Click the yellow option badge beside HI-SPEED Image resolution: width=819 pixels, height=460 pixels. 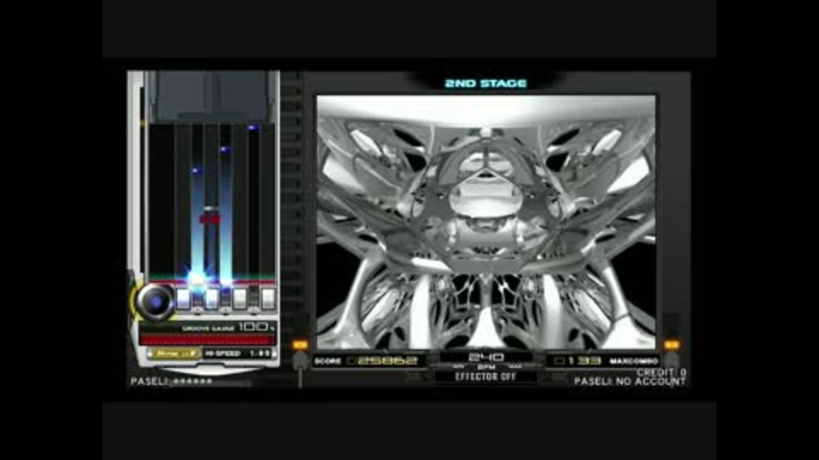[175, 354]
